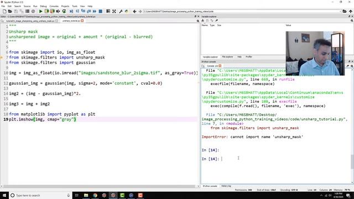
Task: Search variables magnifier in Variable explorer
Action: click(x=352, y=21)
